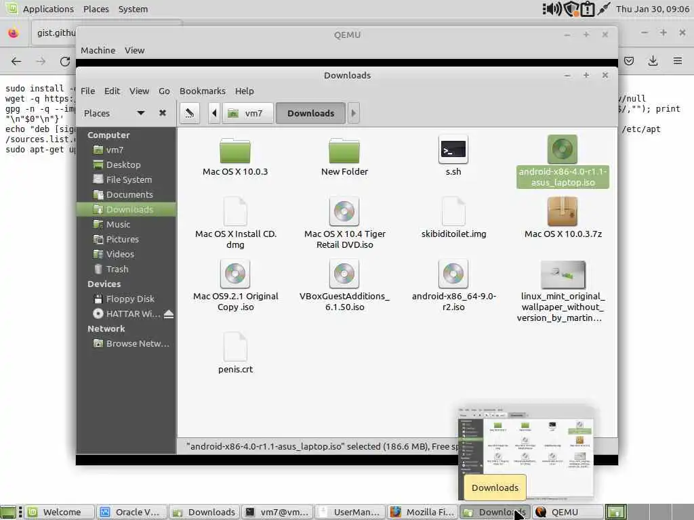Viewport: 694px width, 520px height.
Task: Select Downloads in the sidebar
Action: coord(126,210)
